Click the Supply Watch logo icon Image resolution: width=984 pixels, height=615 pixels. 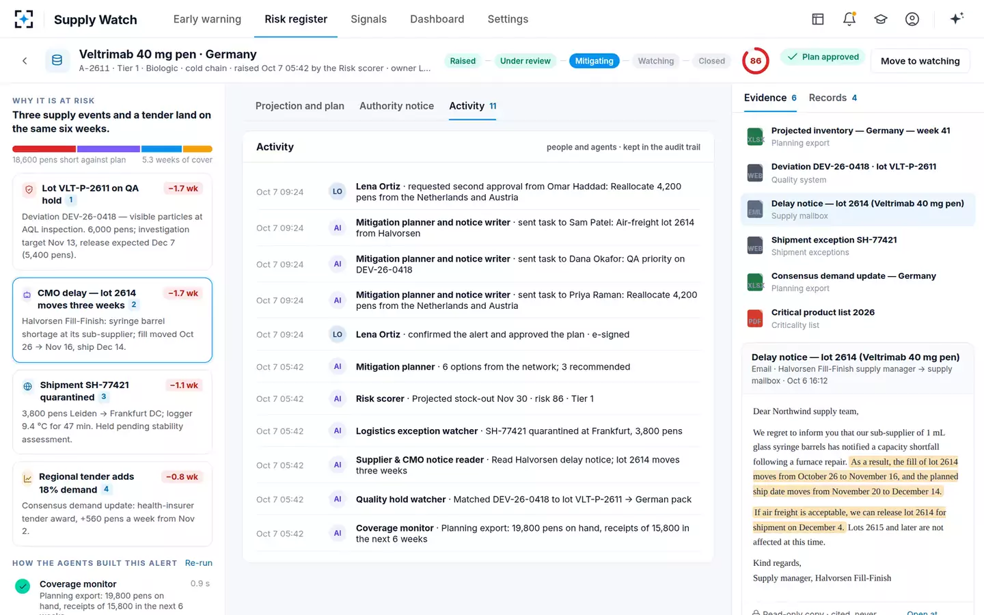click(x=24, y=19)
